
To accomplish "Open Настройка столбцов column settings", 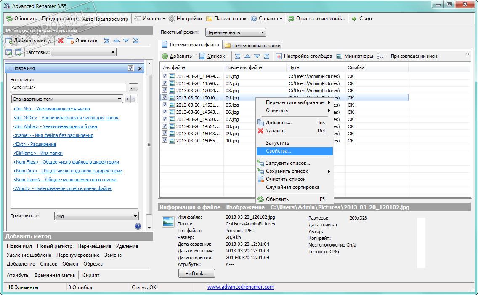I will pos(279,56).
